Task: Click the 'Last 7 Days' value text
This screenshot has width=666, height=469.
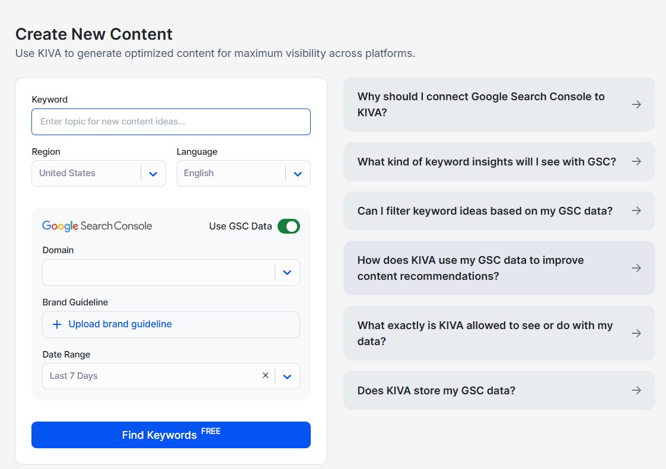Action: pyautogui.click(x=74, y=376)
